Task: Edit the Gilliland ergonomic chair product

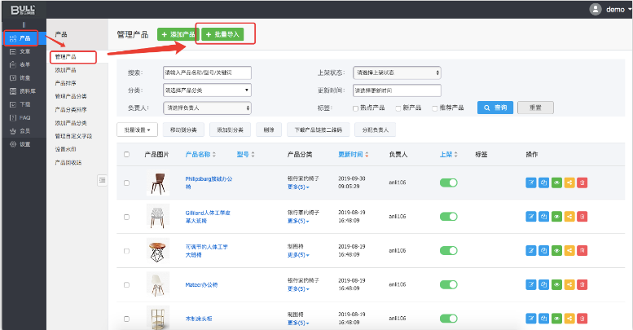Action: pos(531,217)
